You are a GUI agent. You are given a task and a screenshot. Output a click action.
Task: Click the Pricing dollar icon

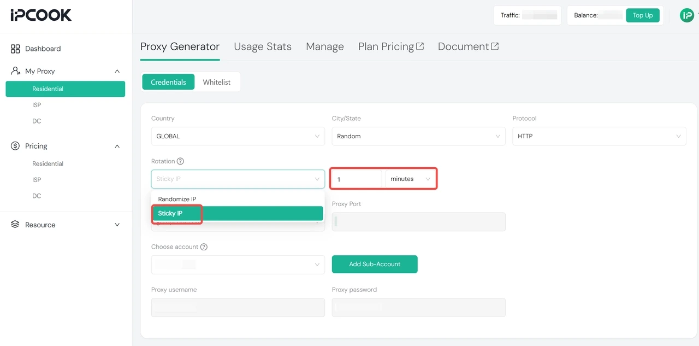pyautogui.click(x=15, y=146)
